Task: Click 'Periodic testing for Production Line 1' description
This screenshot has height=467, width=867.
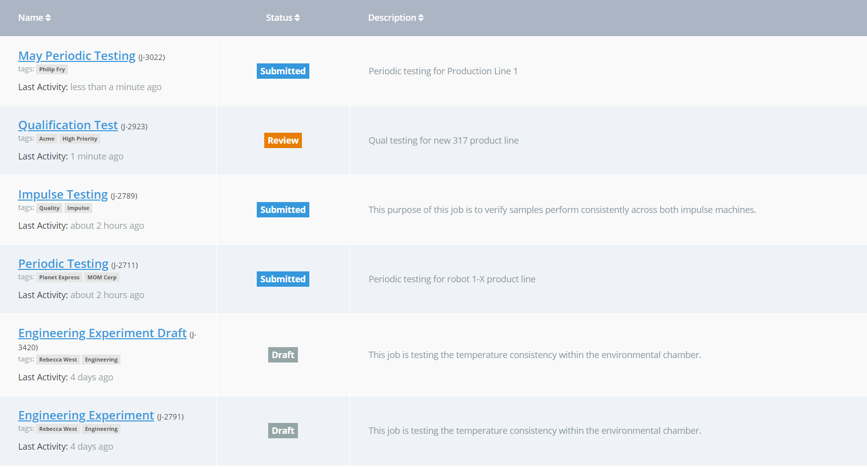Action: (443, 71)
